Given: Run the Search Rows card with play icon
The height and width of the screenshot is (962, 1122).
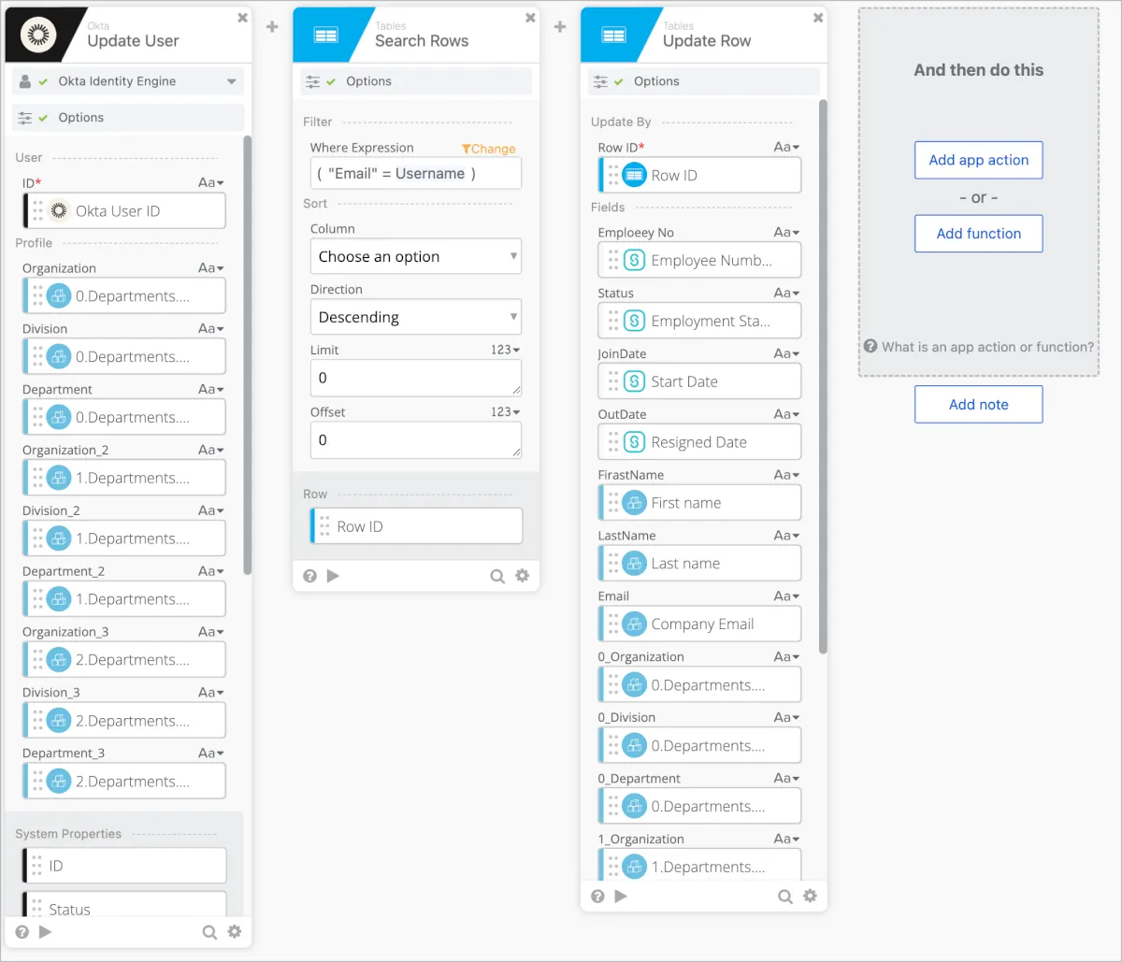Looking at the screenshot, I should tap(333, 576).
